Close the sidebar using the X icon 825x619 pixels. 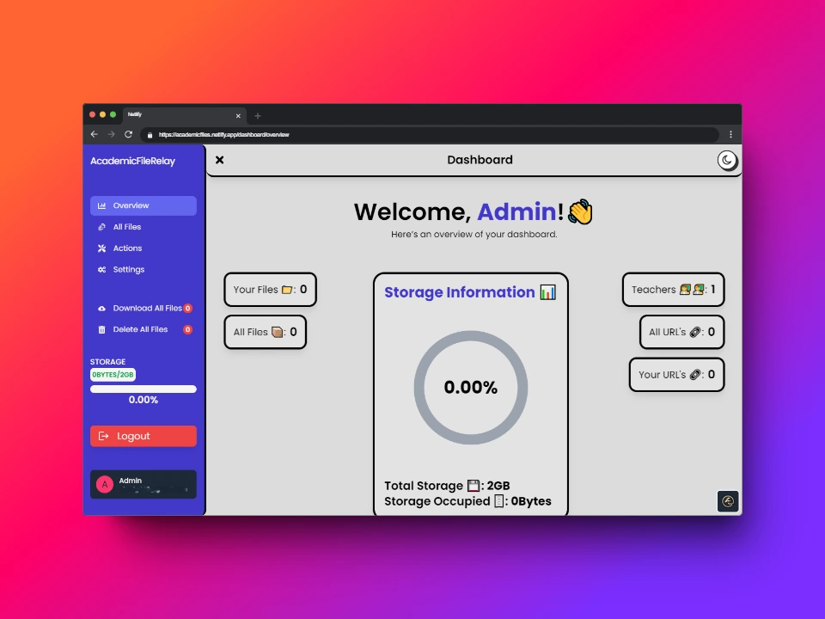220,160
